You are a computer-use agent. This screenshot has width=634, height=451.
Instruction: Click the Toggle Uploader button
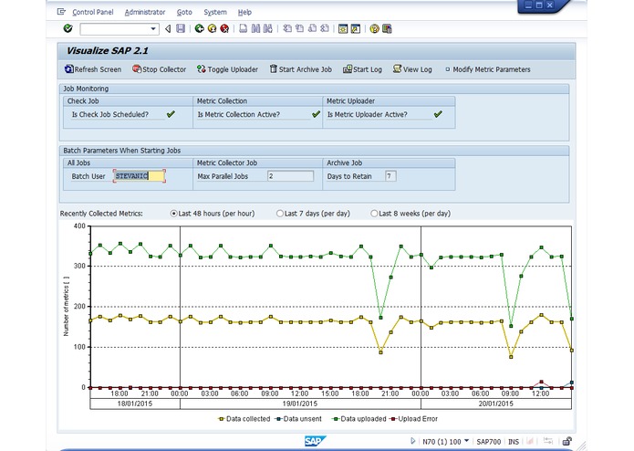[x=228, y=69]
